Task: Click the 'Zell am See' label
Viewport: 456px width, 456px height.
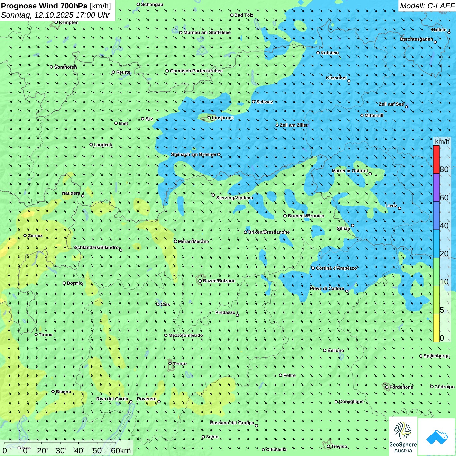Action: tap(391, 104)
